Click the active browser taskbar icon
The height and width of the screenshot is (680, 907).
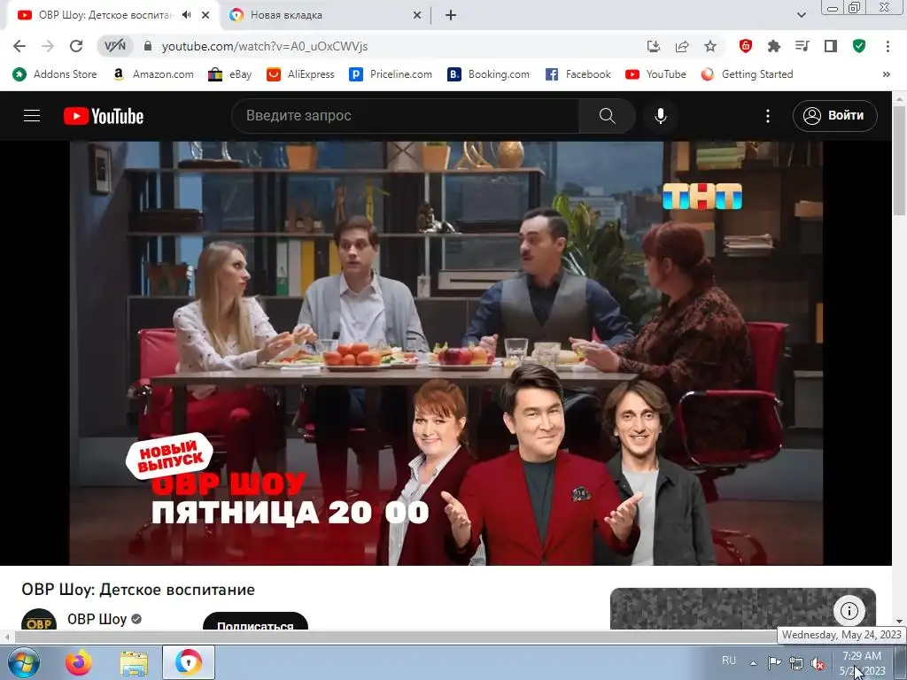coord(189,662)
